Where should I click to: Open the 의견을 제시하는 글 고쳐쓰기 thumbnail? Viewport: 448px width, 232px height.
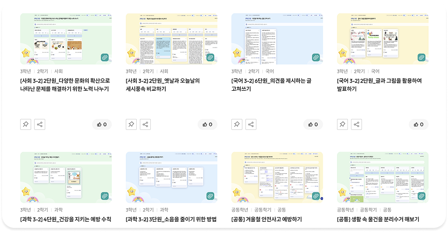277,39
